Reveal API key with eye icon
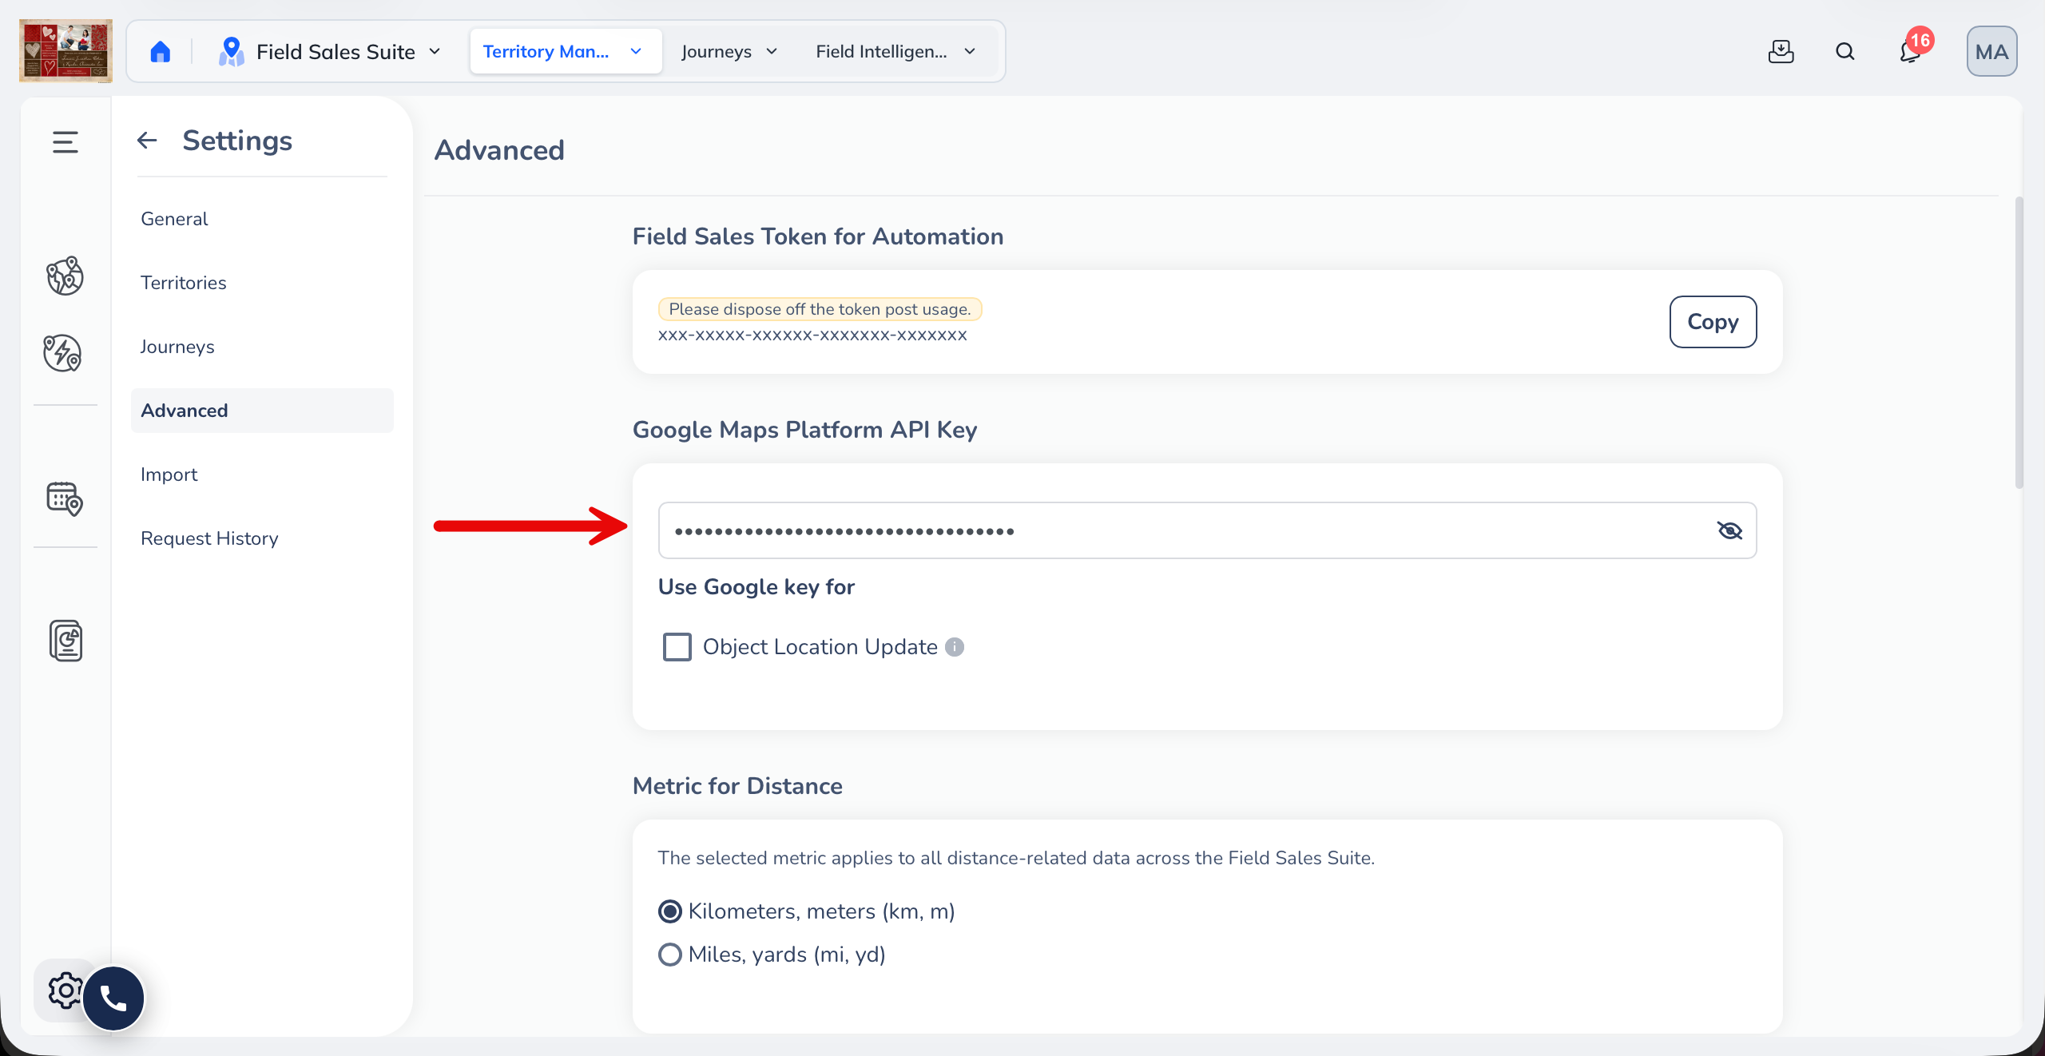Viewport: 2045px width, 1056px height. pos(1729,530)
